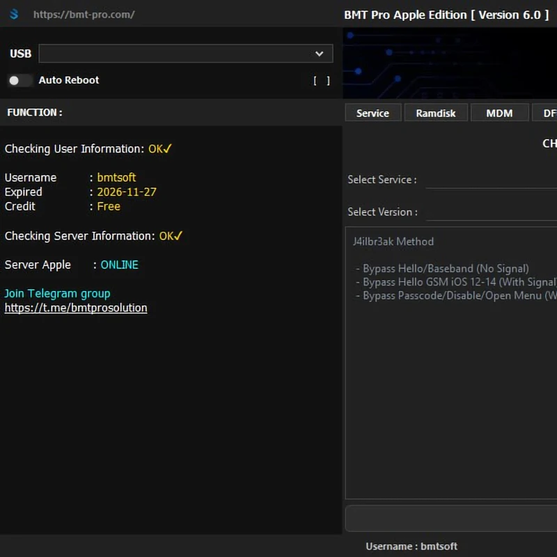Click Bypass Hello/Baseband (No Signal) line
The width and height of the screenshot is (557, 557).
(x=442, y=269)
